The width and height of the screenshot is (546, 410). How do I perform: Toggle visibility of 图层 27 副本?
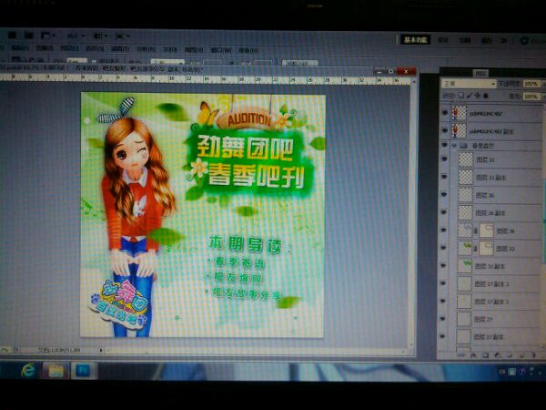[x=442, y=336]
